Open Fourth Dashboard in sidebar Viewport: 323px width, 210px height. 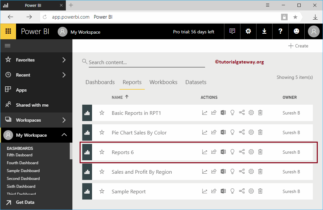[23, 163]
